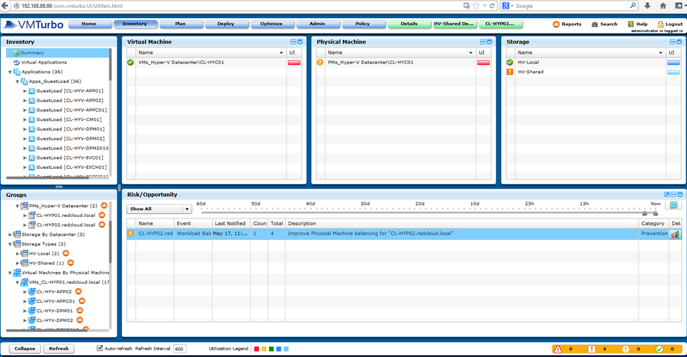The image size is (687, 357).
Task: Click orange alert badge beside HV-Local (2)
Action: 66,253
